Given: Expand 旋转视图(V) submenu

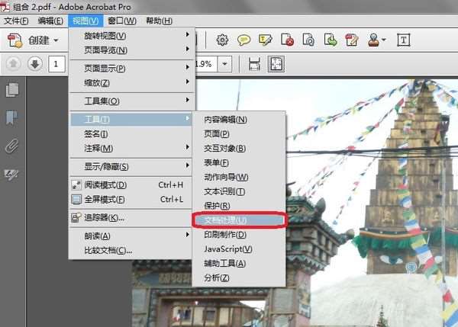Looking at the screenshot, I should coord(131,36).
